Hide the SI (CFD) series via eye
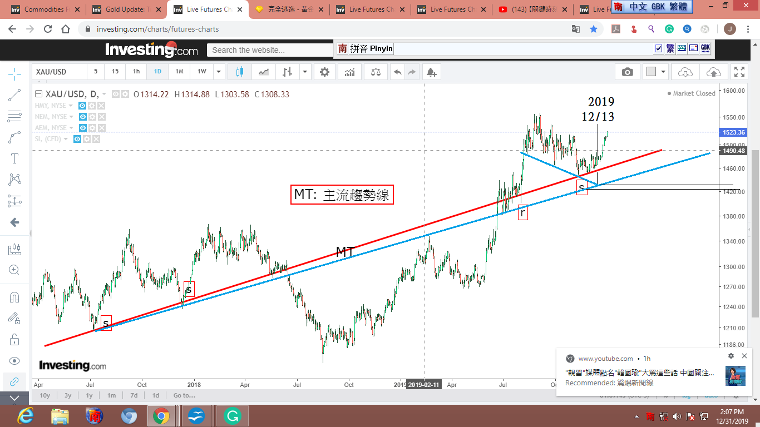 (77, 139)
